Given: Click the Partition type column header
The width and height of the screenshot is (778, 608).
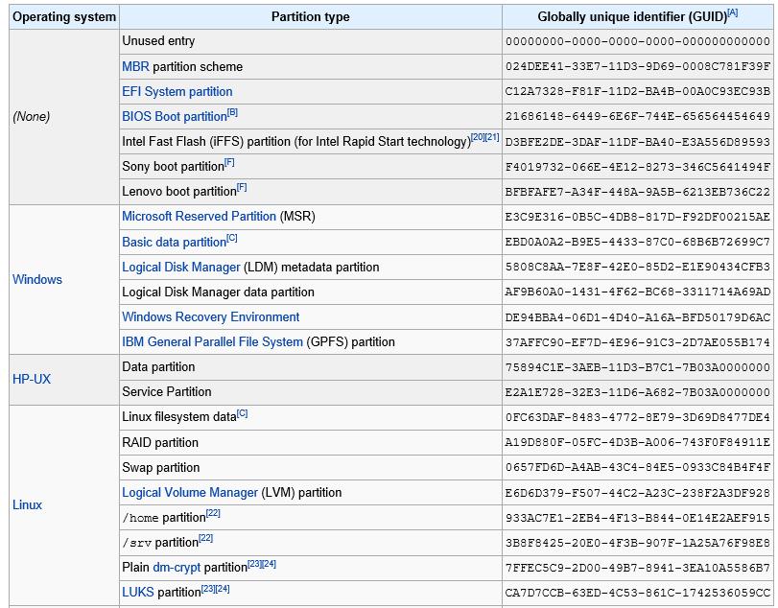Looking at the screenshot, I should (311, 17).
